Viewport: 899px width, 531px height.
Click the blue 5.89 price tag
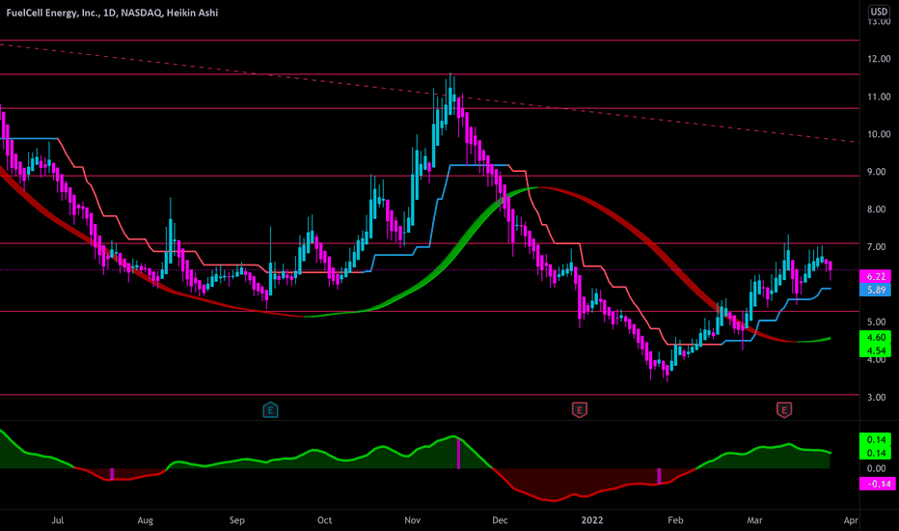[876, 290]
